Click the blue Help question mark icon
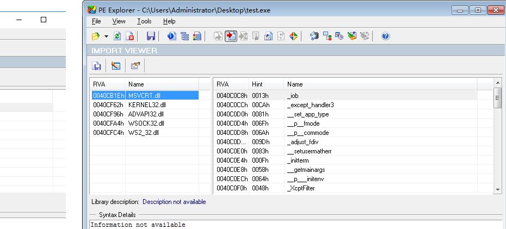Viewport: 506px width, 229px height. 385,36
